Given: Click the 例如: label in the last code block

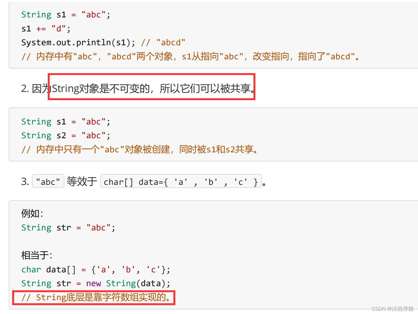Looking at the screenshot, I should [32, 214].
